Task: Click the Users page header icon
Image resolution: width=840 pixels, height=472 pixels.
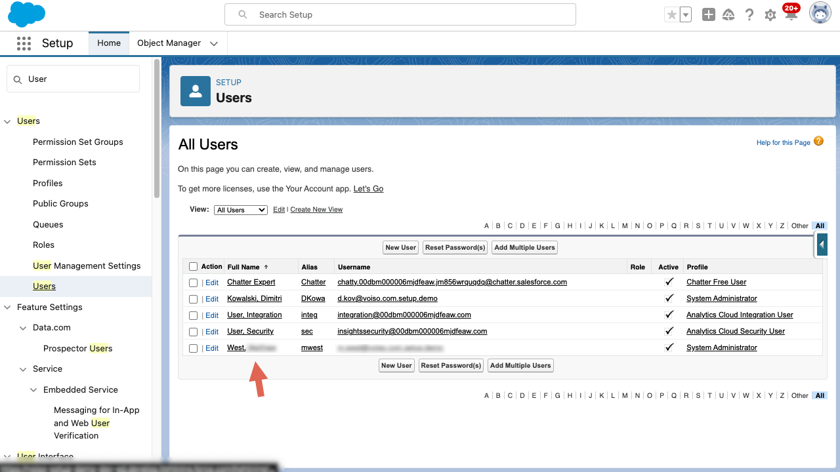Action: pos(196,91)
